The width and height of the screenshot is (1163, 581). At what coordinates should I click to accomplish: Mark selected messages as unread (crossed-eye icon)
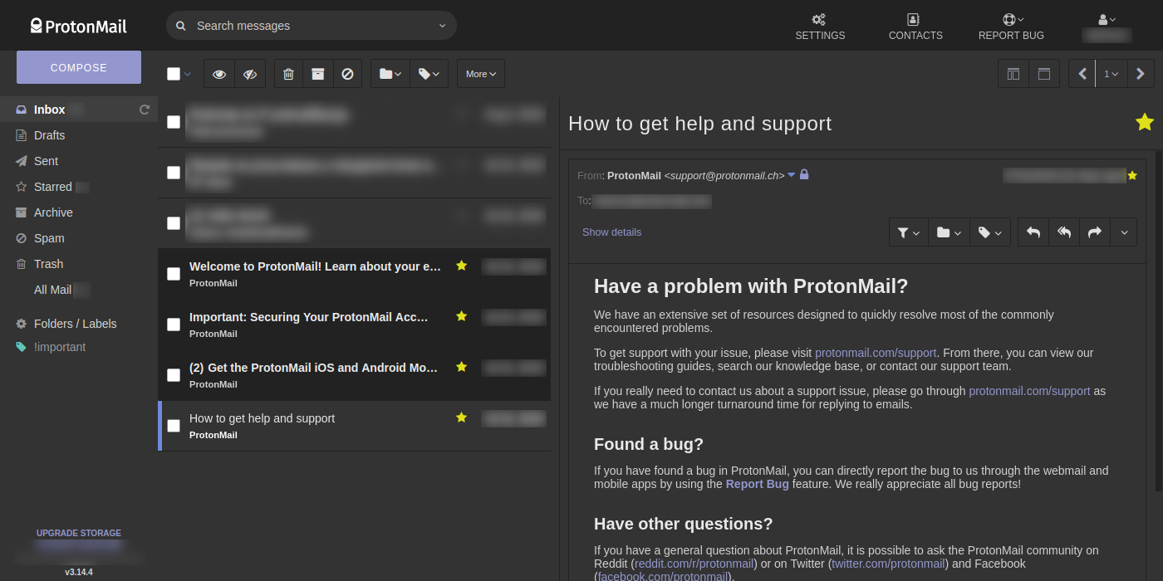tap(249, 73)
